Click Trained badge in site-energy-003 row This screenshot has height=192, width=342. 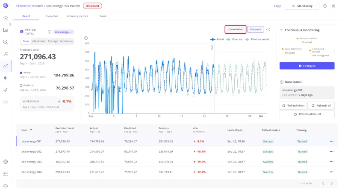coord(302,162)
